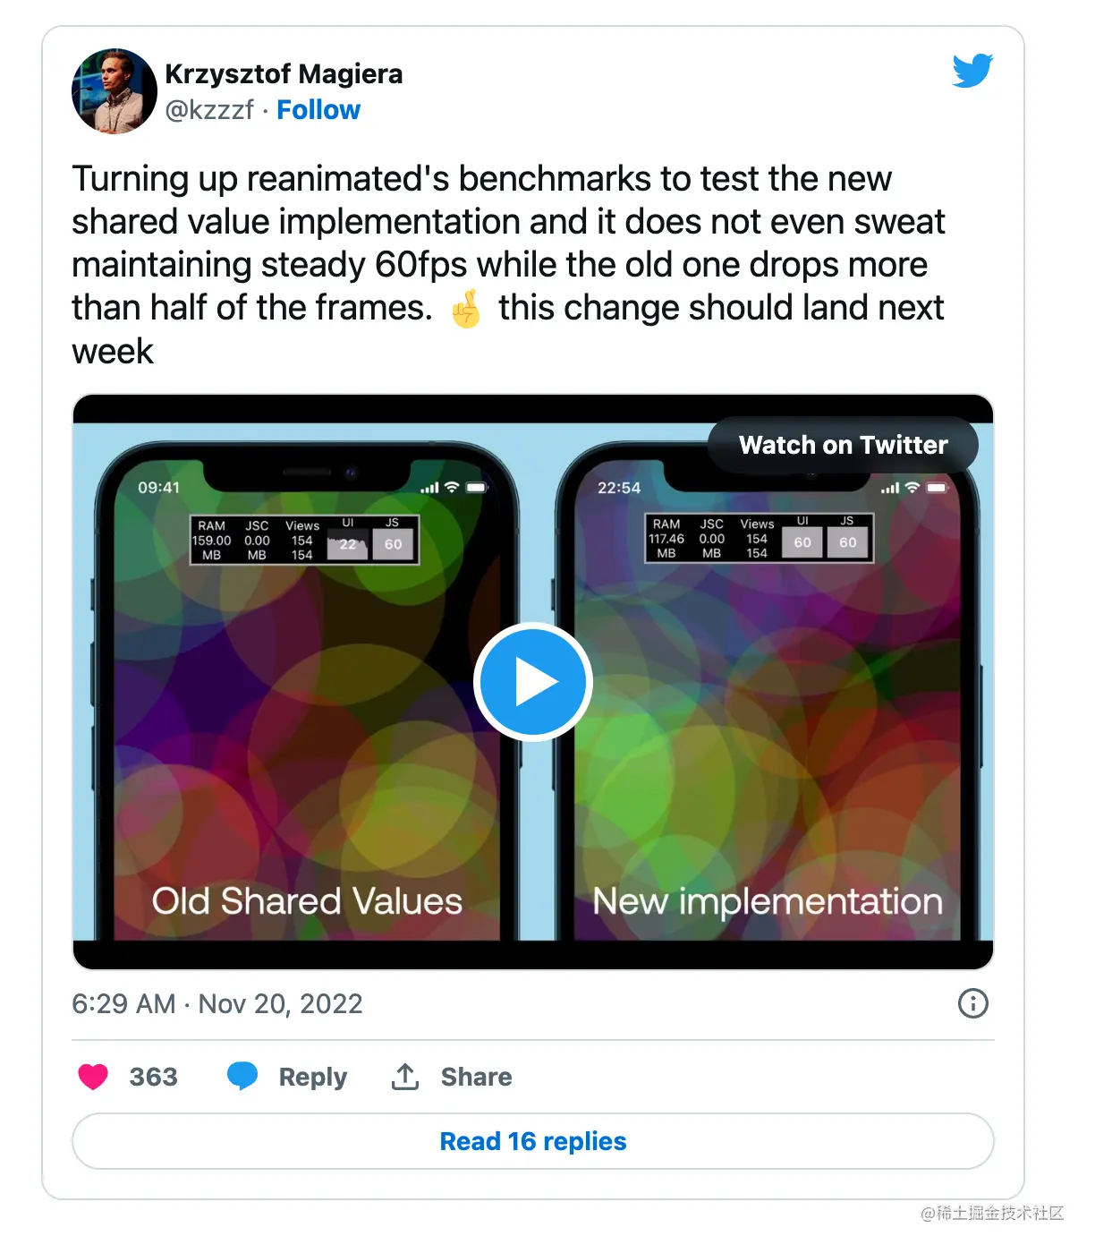
Task: Open the tweet info circle icon
Action: (x=973, y=1003)
